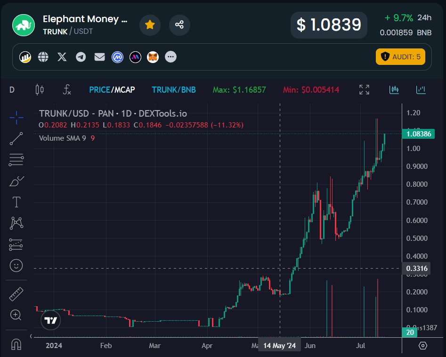This screenshot has width=446, height=357.
Task: Select the Fibonacci retracement tool
Action: (16, 159)
